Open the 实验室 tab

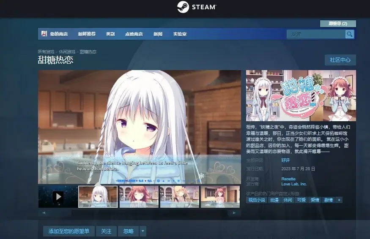click(x=180, y=34)
